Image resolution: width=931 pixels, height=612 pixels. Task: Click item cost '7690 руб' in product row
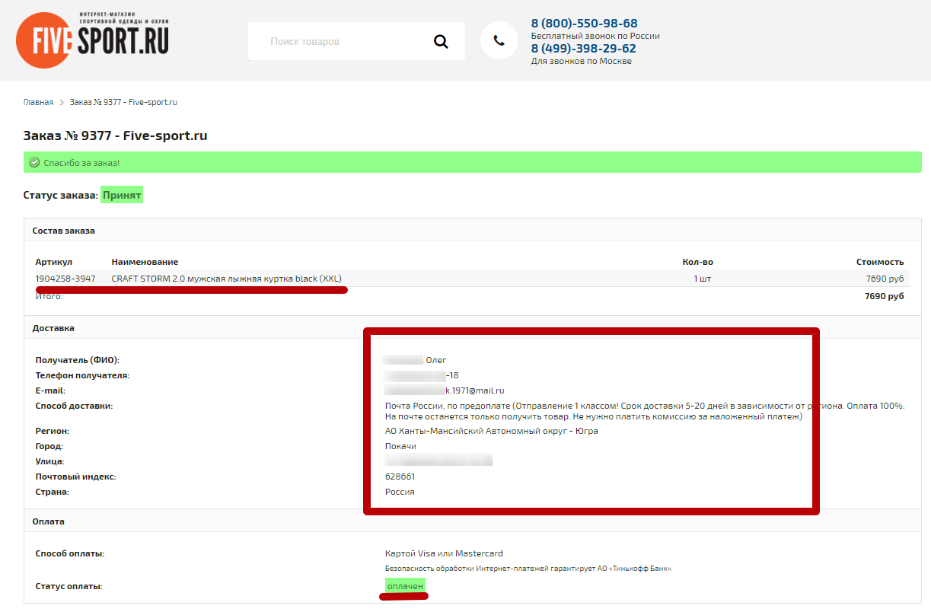coord(885,279)
